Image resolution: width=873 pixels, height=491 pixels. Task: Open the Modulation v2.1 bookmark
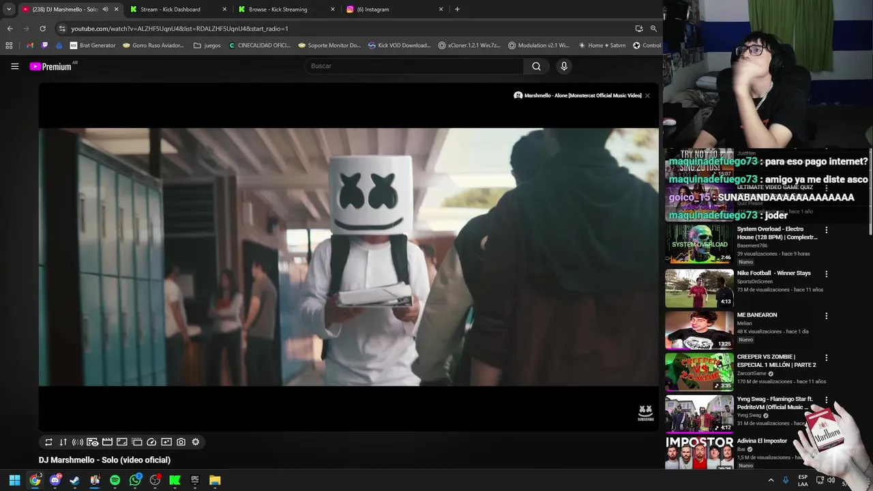539,46
